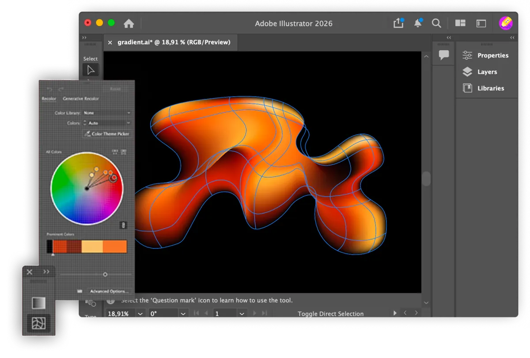This screenshot has width=530, height=358.
Task: Click the Color Theme Picker button
Action: click(x=107, y=134)
